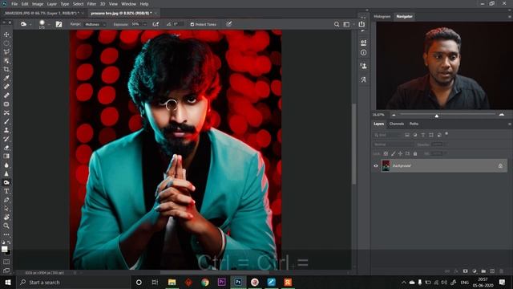Screen dimensions: 513x289
Task: Open the layer blend mode dropdown
Action: pos(394,144)
